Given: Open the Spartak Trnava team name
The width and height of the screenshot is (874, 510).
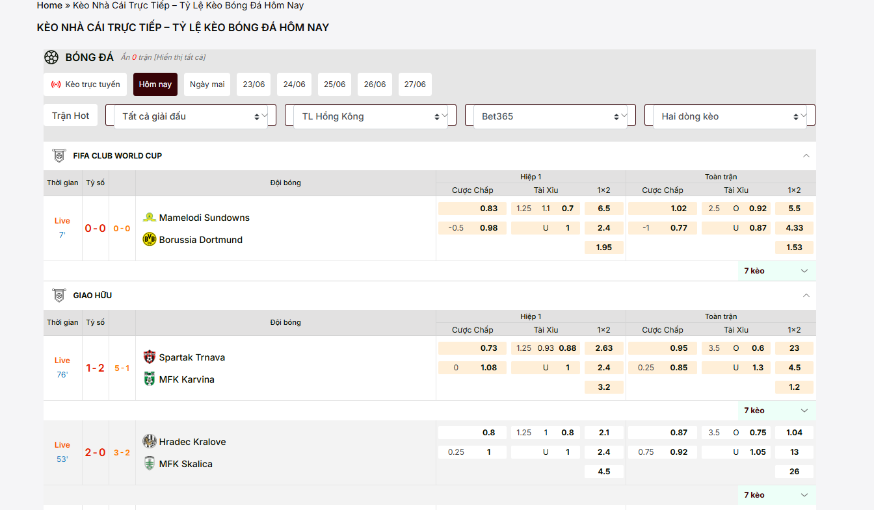Looking at the screenshot, I should point(192,357).
